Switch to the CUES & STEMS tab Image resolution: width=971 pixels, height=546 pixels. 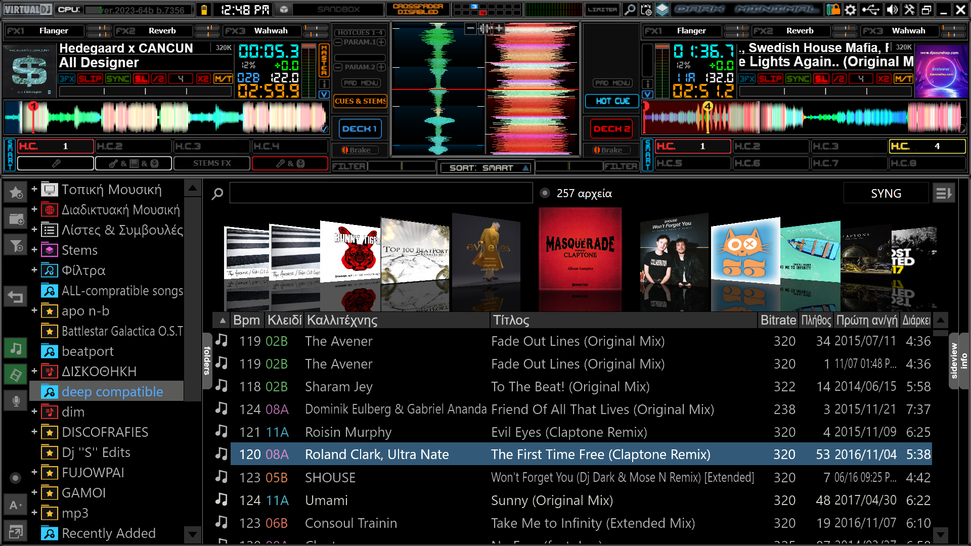(360, 101)
